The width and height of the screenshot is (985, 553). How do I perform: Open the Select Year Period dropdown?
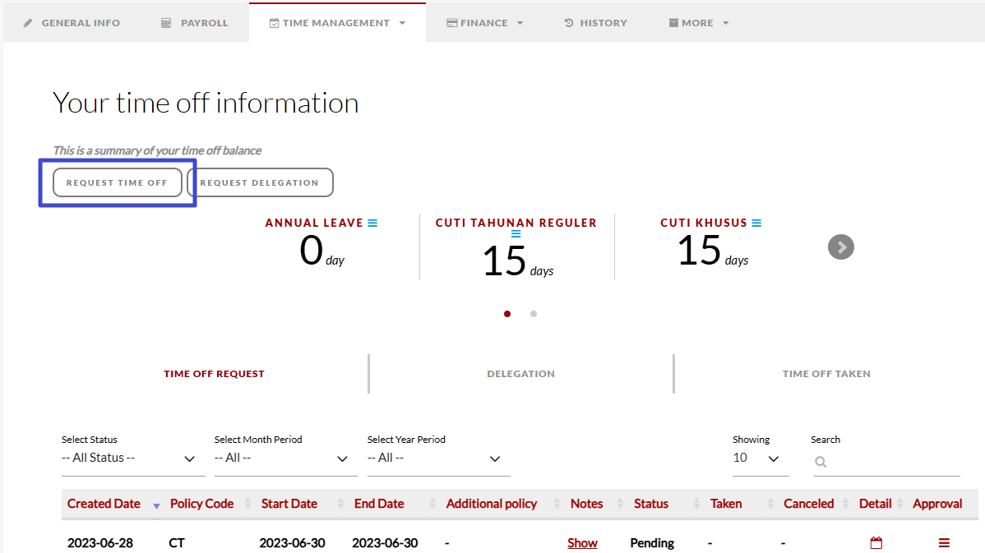coord(437,459)
